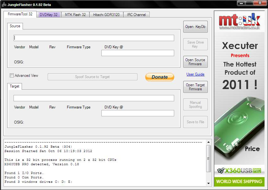
Task: Close the JungleFlasher window
Action: pyautogui.click(x=260, y=3)
